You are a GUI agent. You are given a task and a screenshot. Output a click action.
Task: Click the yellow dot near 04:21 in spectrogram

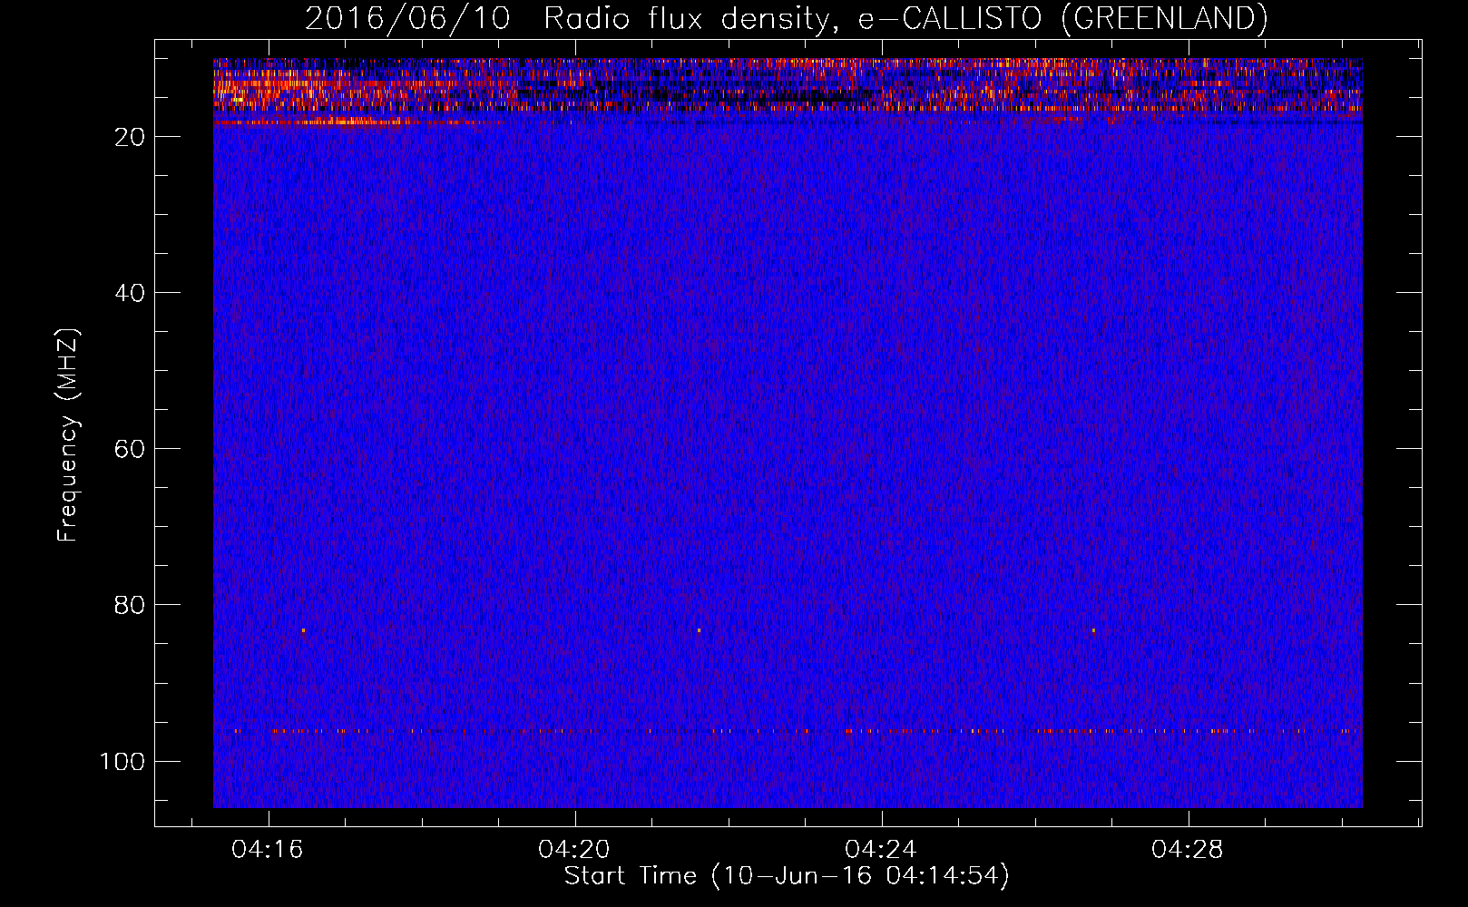pos(699,630)
